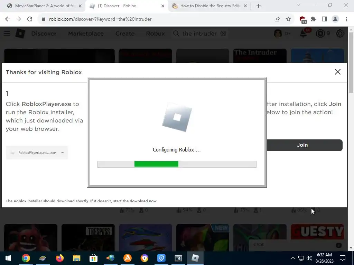The image size is (354, 265).
Task: Open the tab search dropdown arrow
Action: coord(298,5)
